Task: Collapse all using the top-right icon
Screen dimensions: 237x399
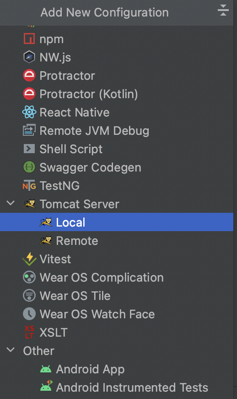Action: point(223,11)
